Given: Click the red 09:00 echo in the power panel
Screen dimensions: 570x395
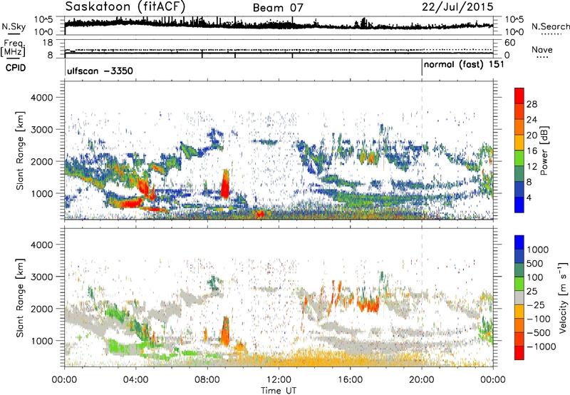Looking at the screenshot, I should [225, 184].
